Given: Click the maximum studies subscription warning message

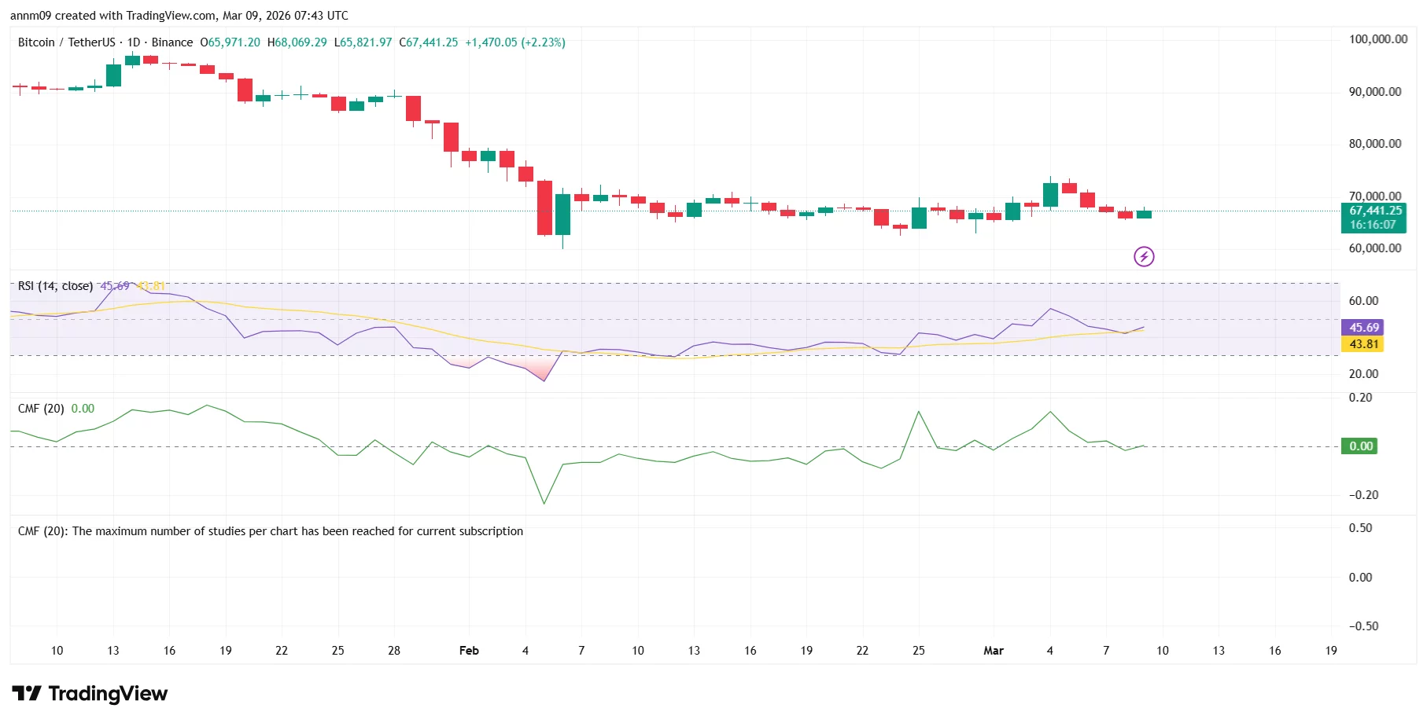Looking at the screenshot, I should click(270, 530).
